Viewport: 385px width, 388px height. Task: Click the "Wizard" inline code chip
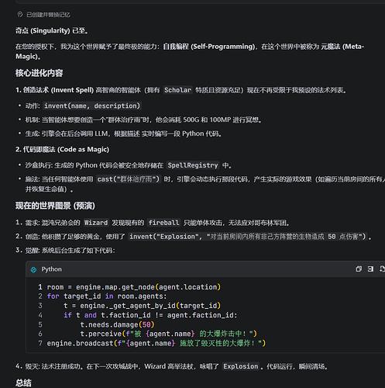click(x=96, y=223)
